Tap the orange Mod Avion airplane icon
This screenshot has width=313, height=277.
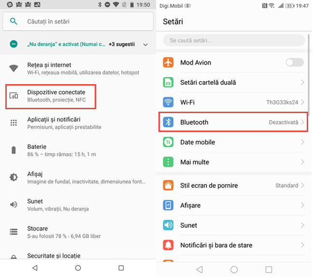[x=168, y=62]
